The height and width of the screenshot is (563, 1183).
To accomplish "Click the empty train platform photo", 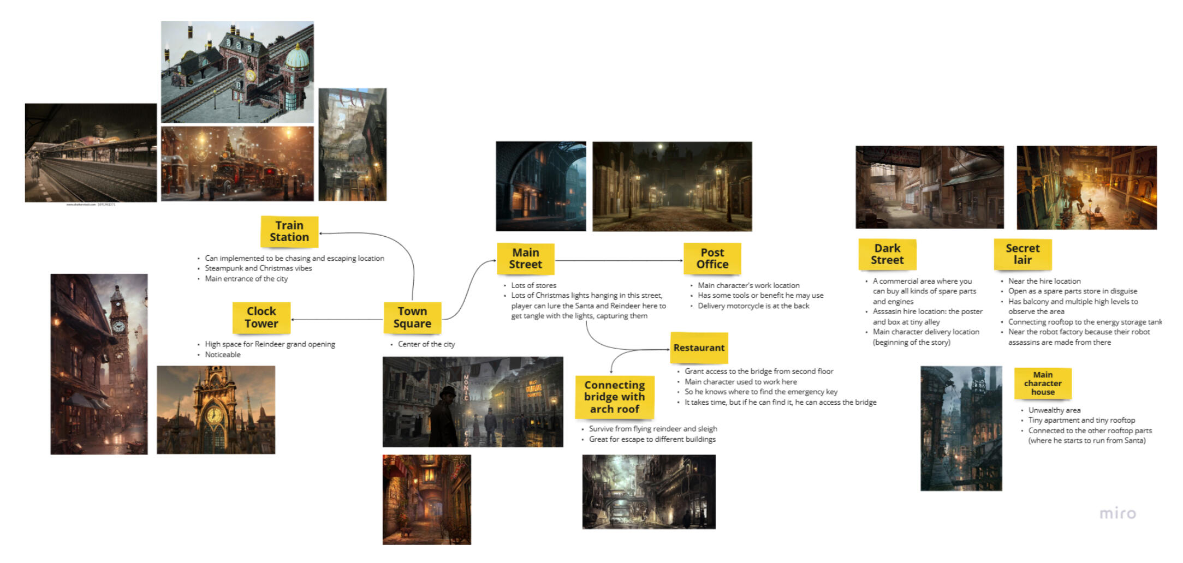I will click(x=91, y=153).
